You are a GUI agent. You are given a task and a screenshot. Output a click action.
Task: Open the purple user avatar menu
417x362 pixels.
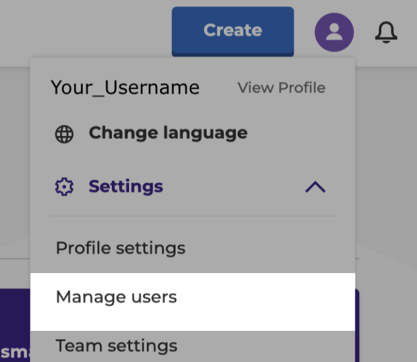(334, 32)
